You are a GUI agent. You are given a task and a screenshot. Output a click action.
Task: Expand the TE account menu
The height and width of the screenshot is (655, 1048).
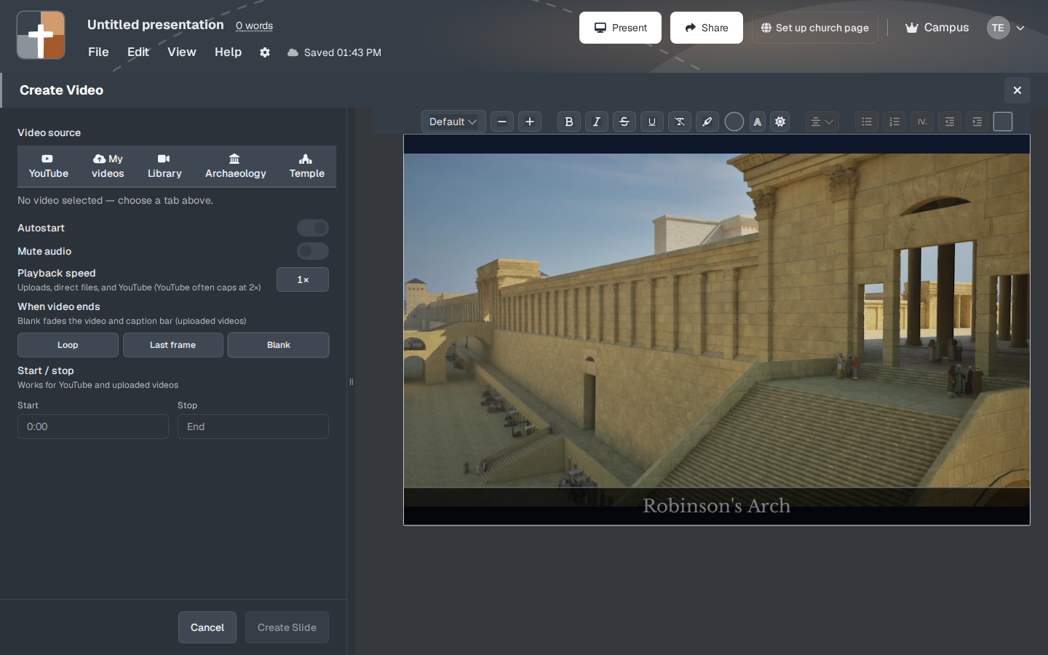(x=1007, y=28)
